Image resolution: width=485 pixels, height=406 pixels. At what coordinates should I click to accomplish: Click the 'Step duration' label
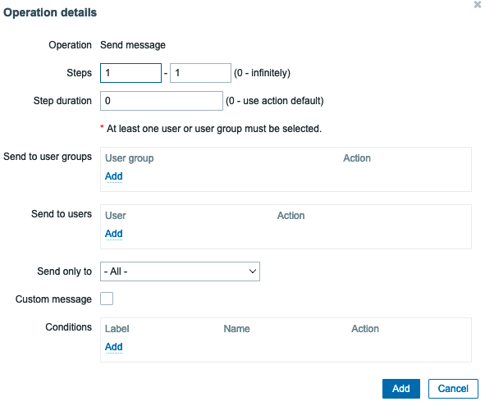[x=62, y=101]
